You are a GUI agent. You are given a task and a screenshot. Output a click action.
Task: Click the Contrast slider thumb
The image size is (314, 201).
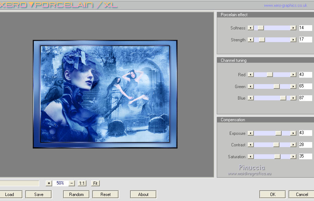(x=276, y=145)
